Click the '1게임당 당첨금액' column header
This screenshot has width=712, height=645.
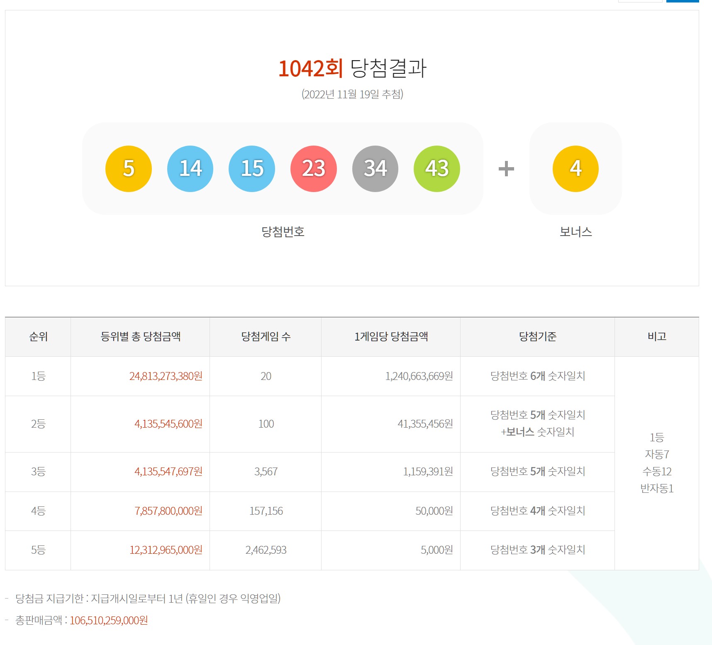coord(391,336)
